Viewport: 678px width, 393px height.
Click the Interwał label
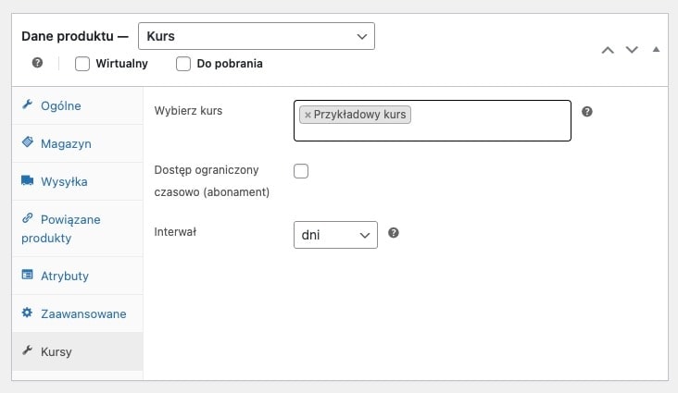coord(175,232)
